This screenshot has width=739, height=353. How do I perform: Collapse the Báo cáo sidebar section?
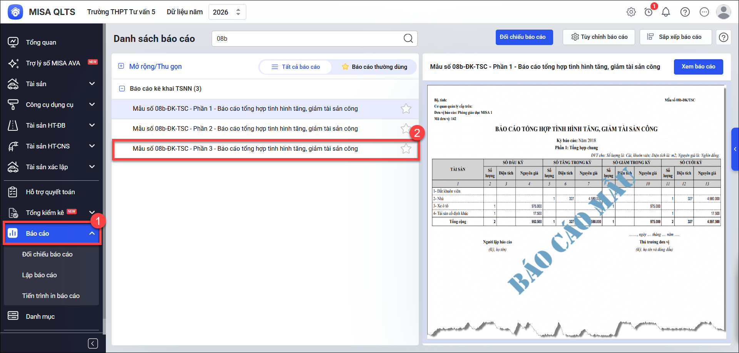[x=92, y=233]
